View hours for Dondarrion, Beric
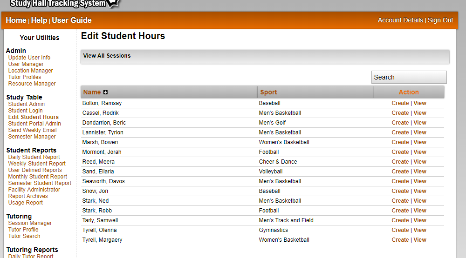This screenshot has width=466, height=258. pyautogui.click(x=420, y=123)
